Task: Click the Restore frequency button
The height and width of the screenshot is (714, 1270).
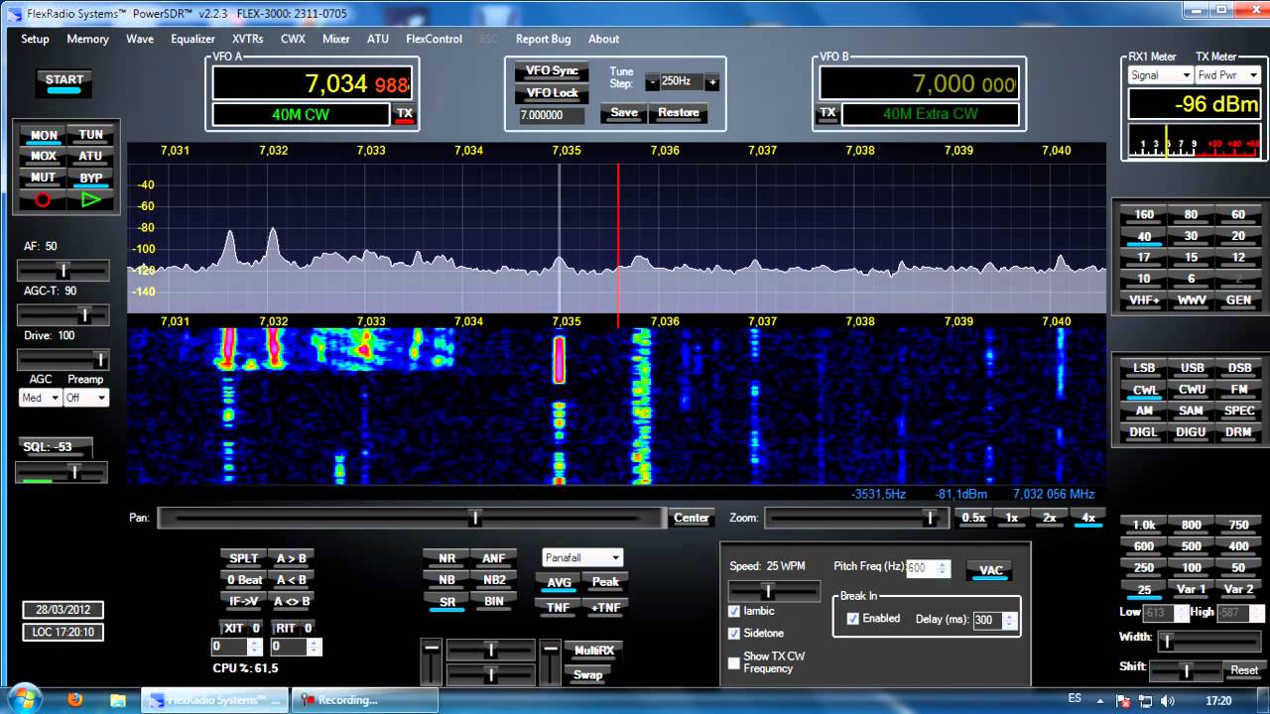Action: (679, 113)
